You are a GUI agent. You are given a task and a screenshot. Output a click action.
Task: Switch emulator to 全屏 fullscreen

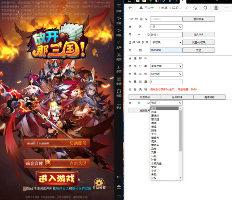click(x=119, y=45)
